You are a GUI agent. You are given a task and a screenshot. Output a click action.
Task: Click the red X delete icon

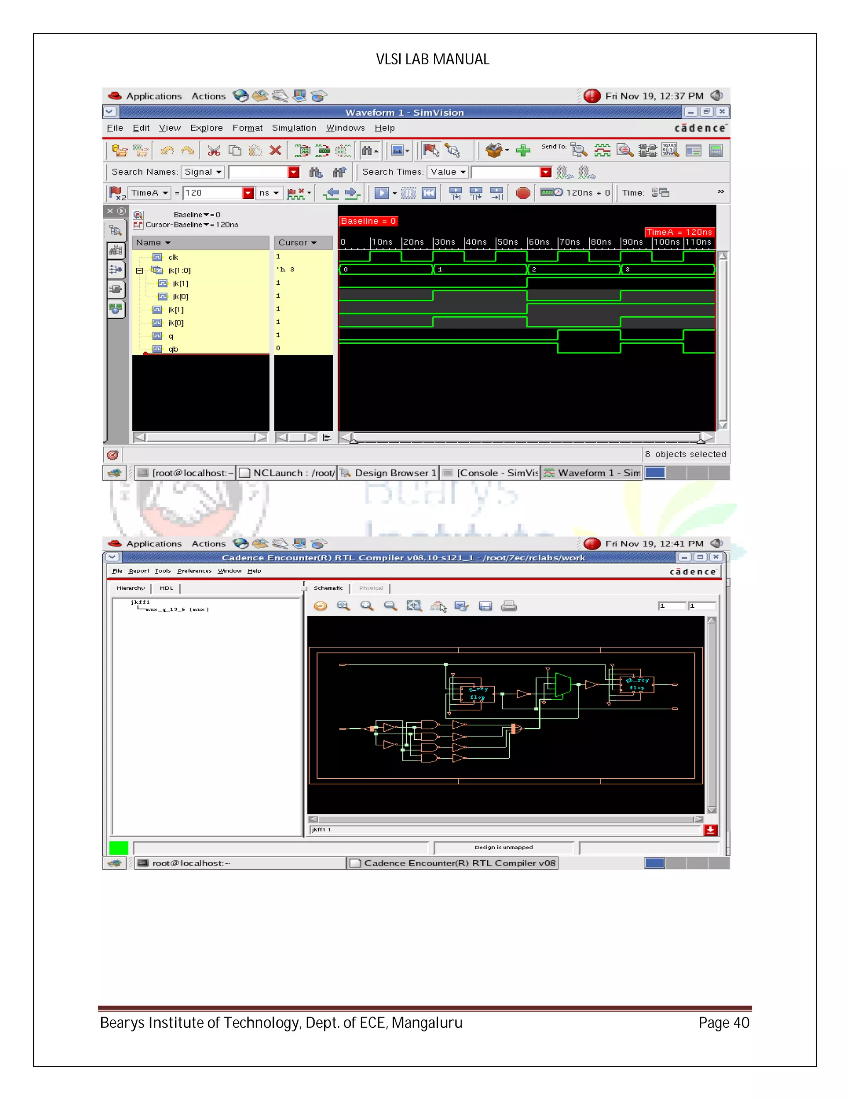(275, 151)
